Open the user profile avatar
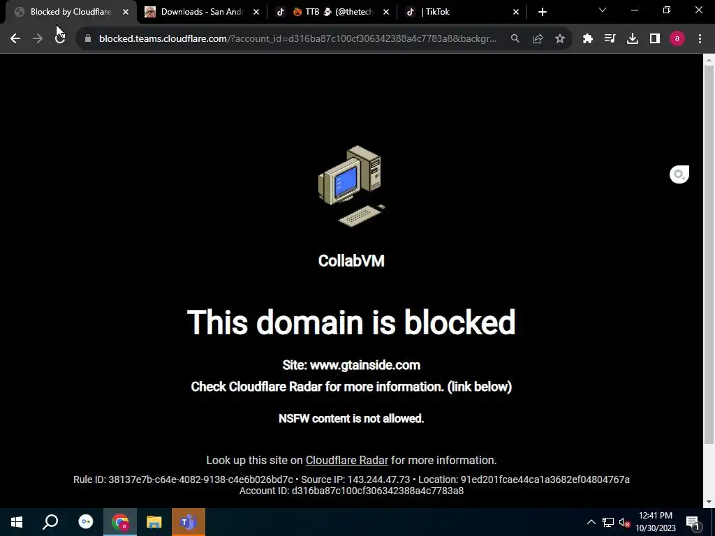715x536 pixels. click(x=677, y=39)
